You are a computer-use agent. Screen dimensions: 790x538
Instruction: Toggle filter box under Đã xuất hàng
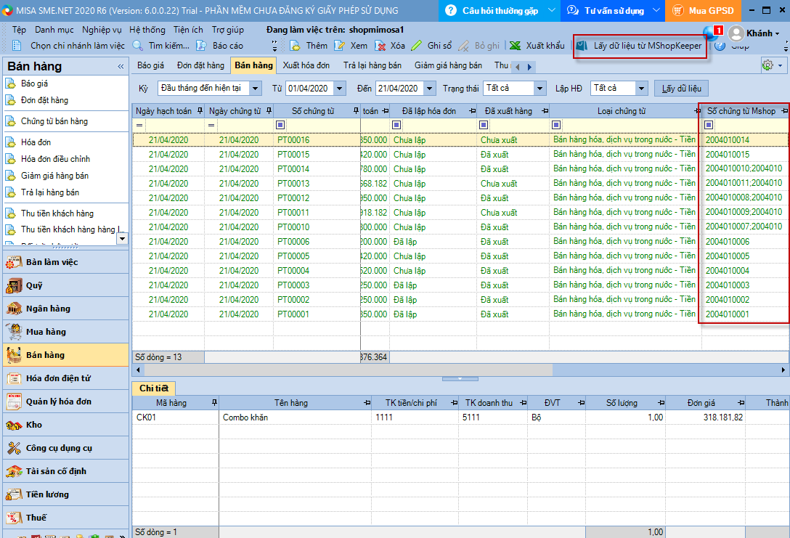[484, 125]
